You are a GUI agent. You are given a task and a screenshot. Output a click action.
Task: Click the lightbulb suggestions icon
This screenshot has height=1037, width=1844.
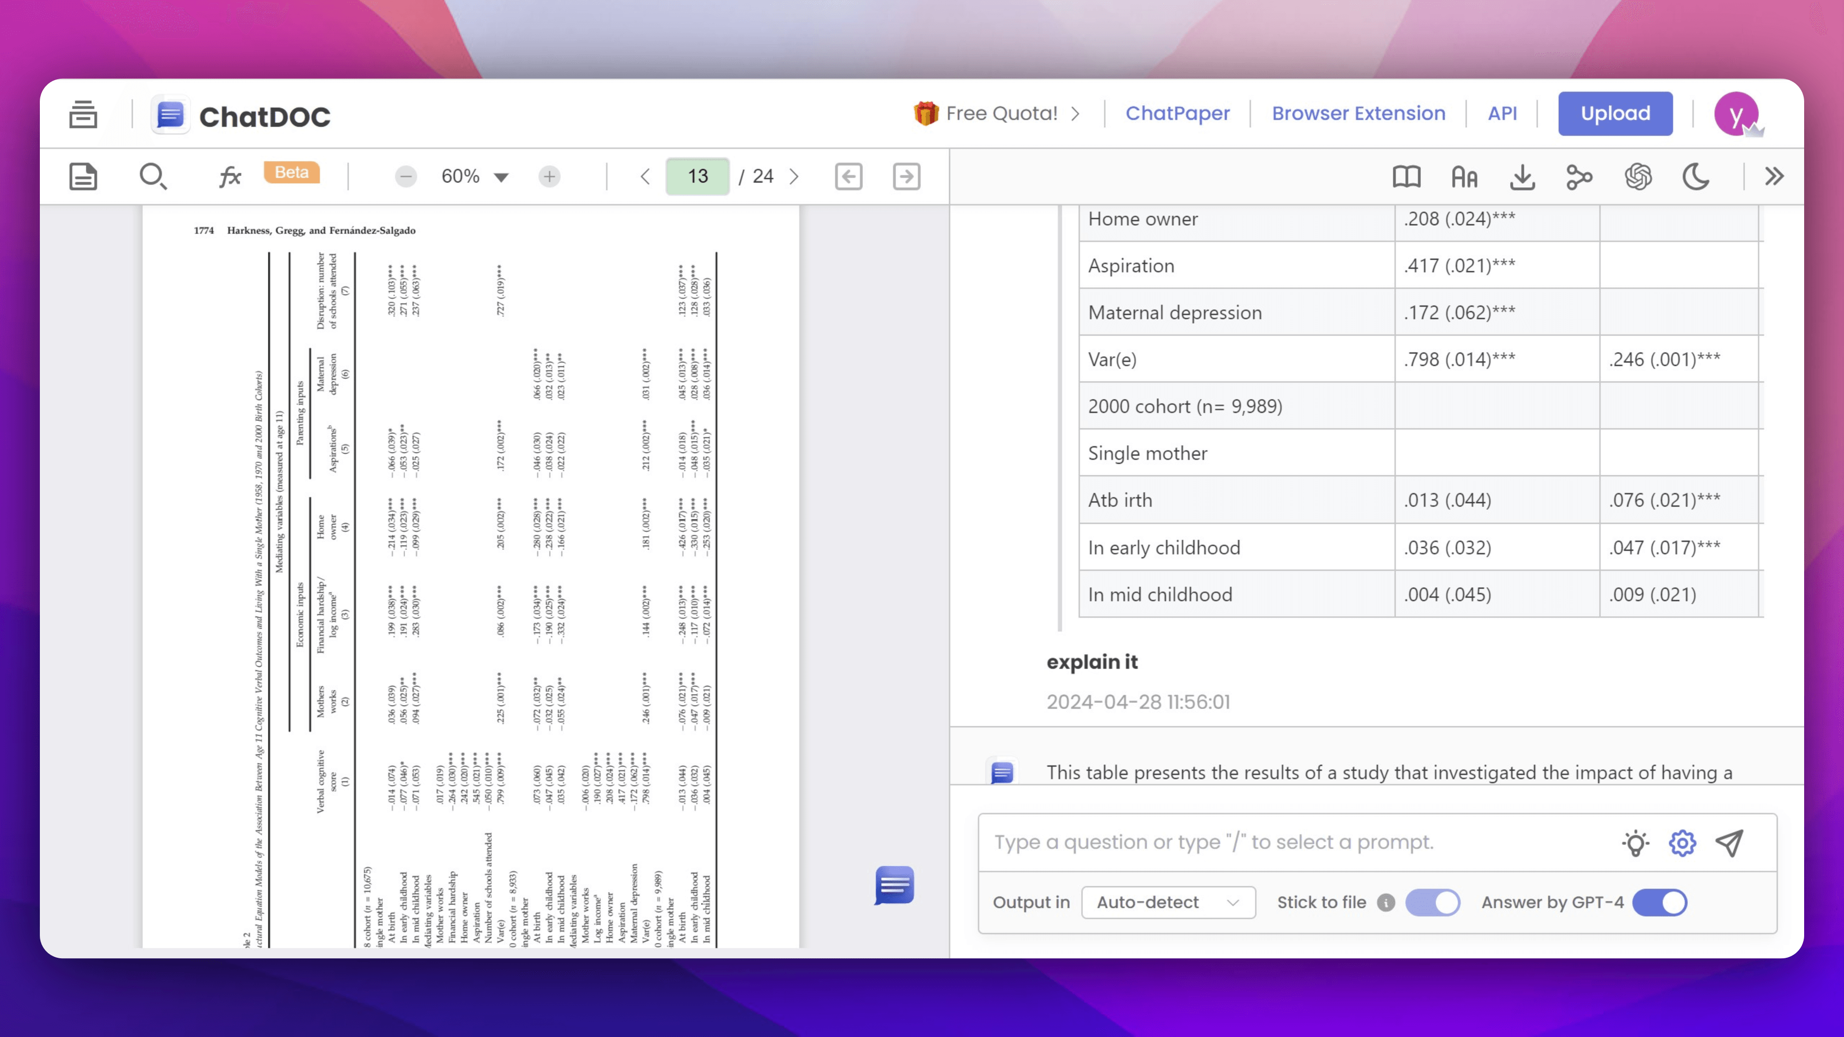1635,843
